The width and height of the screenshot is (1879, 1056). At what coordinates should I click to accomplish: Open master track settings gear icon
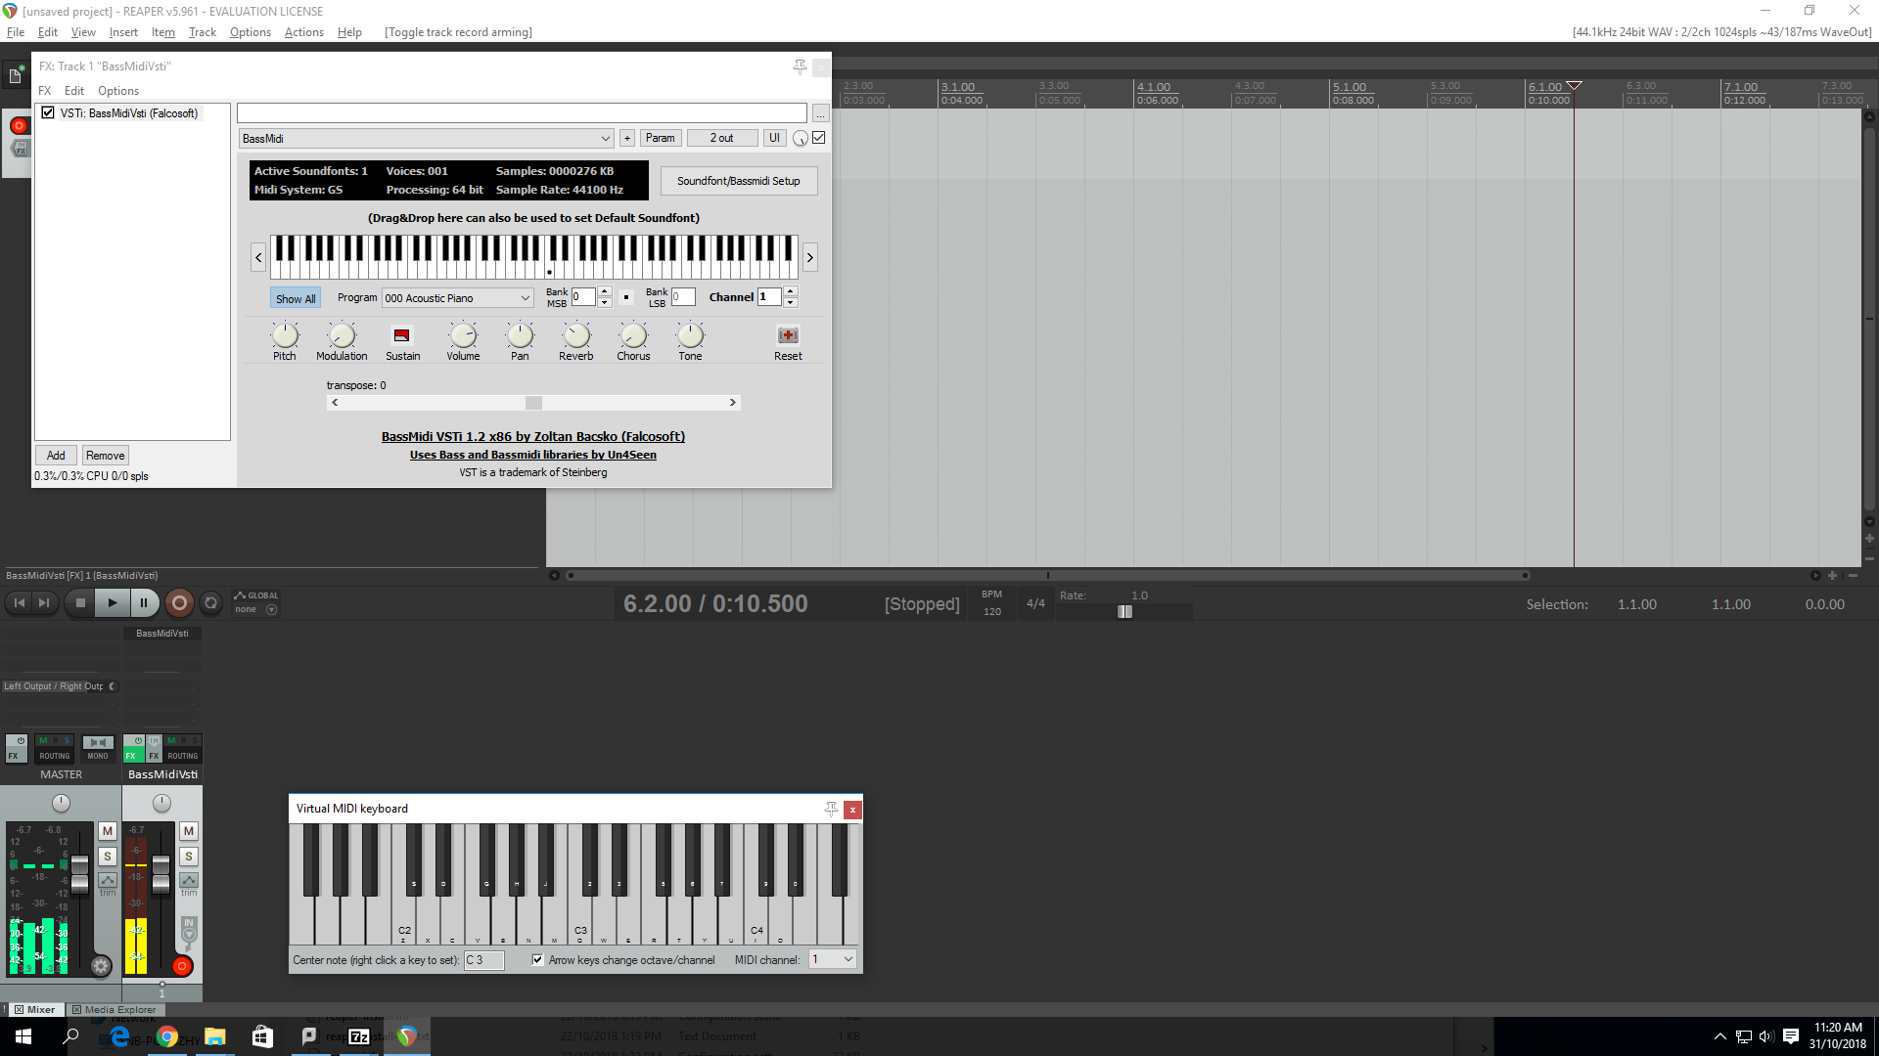[x=101, y=966]
